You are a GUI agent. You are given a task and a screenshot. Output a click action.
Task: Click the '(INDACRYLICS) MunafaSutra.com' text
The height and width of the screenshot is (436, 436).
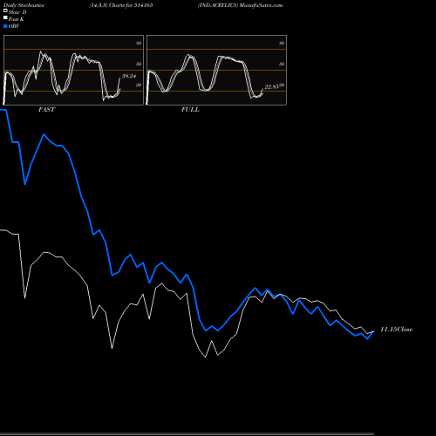[241, 5]
